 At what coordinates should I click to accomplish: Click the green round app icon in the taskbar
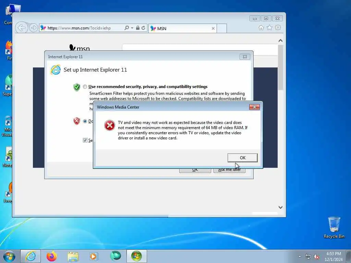point(116,256)
